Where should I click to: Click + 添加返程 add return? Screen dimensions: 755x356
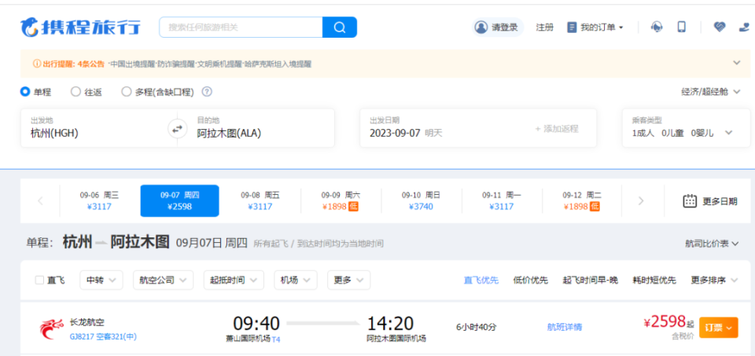(557, 129)
